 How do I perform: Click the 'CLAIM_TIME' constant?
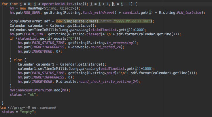click(34, 34)
